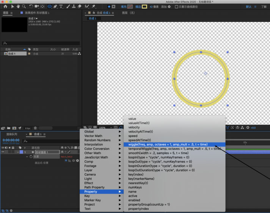Screen dimensions: 270x213
Task: Click the yellow stroke color swatch
Action: pyautogui.click(x=144, y=7)
